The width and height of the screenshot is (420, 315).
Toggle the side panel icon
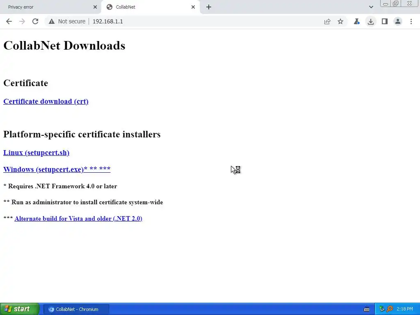coord(385,21)
